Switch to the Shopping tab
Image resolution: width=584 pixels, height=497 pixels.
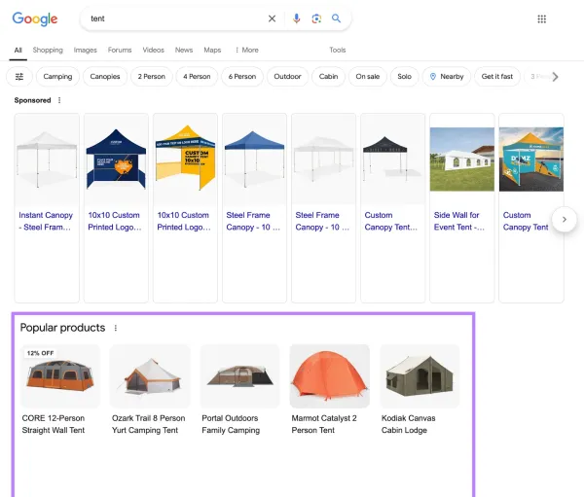[48, 50]
